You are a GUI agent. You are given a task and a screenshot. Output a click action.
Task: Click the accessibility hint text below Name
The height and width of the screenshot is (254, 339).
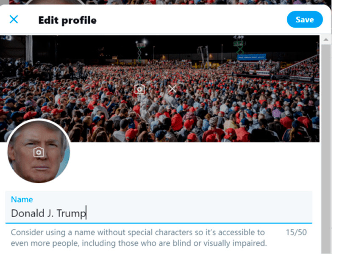coord(139,237)
